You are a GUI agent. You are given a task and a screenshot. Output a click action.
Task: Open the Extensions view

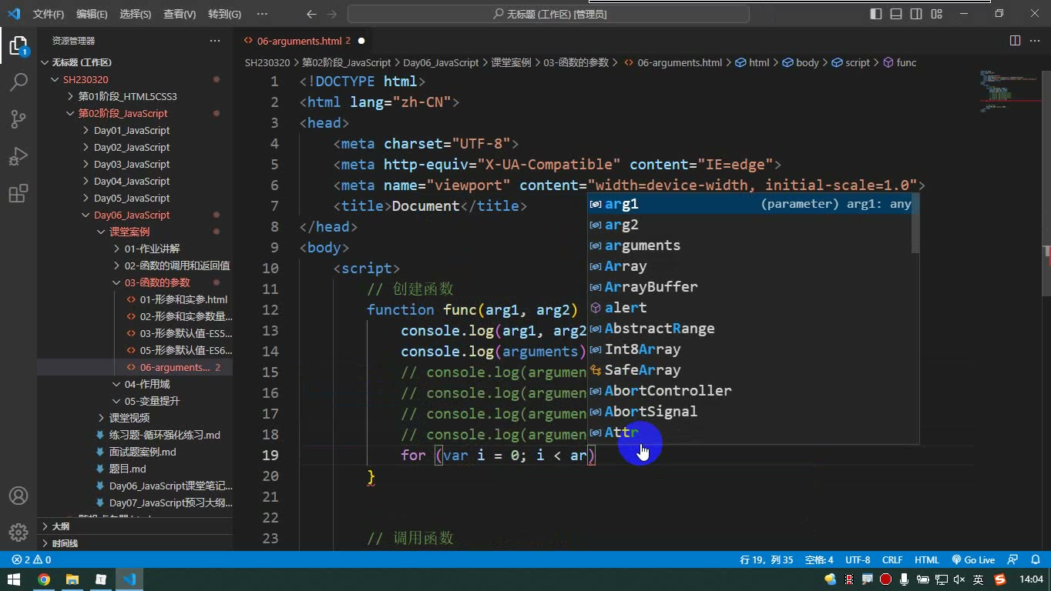click(18, 192)
